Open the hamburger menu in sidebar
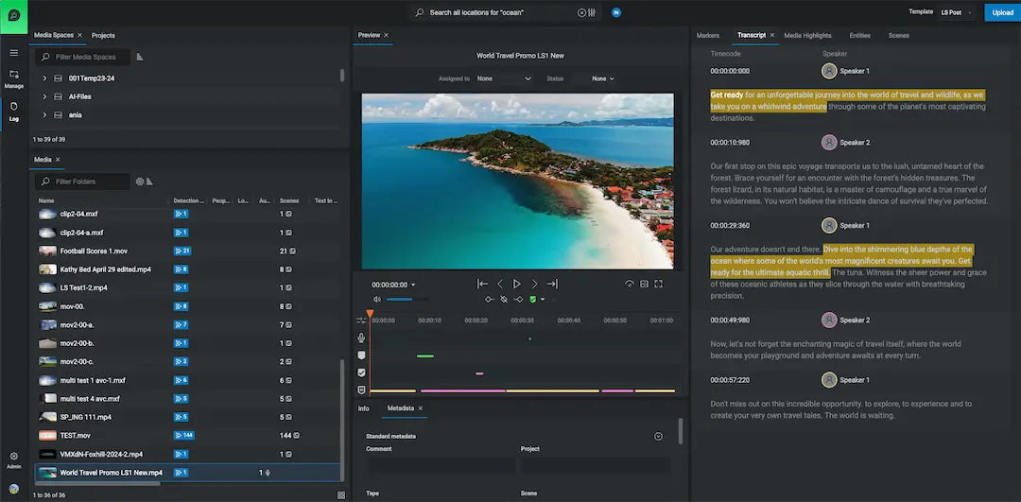The width and height of the screenshot is (1021, 502). tap(14, 53)
